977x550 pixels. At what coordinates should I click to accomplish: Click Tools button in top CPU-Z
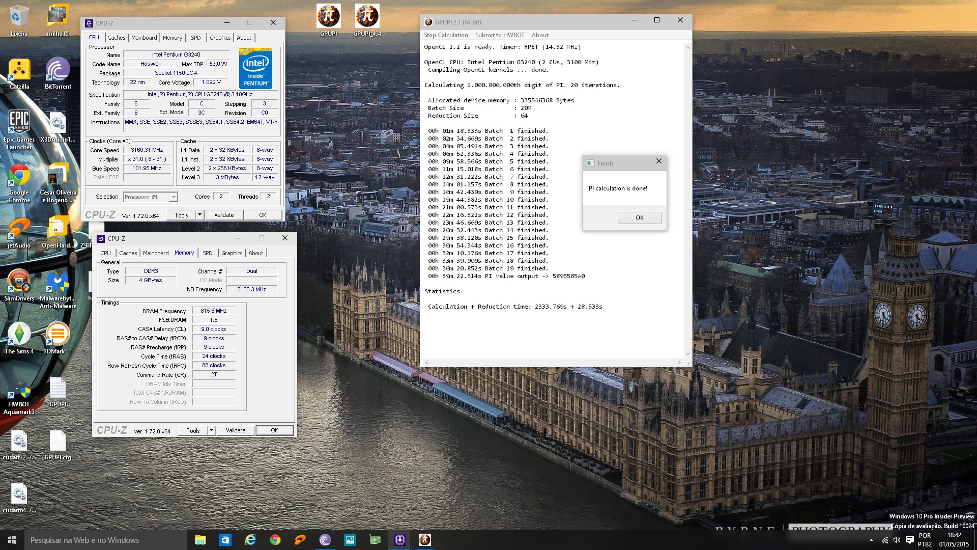[181, 215]
